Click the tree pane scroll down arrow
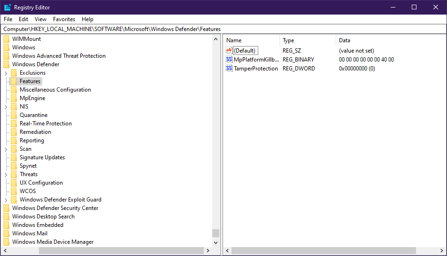447x256 pixels. tap(216, 242)
